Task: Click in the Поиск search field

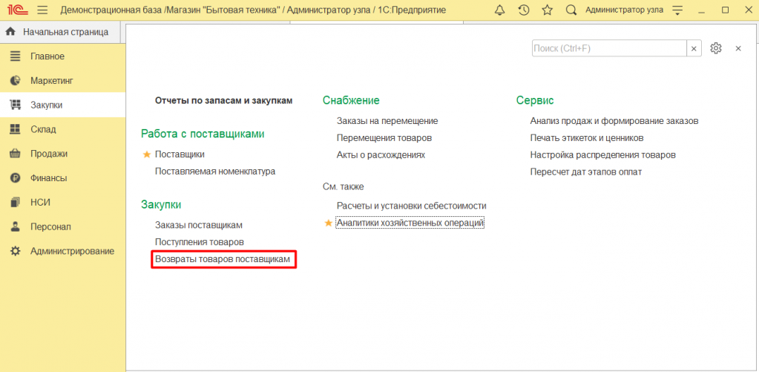Action: point(608,48)
